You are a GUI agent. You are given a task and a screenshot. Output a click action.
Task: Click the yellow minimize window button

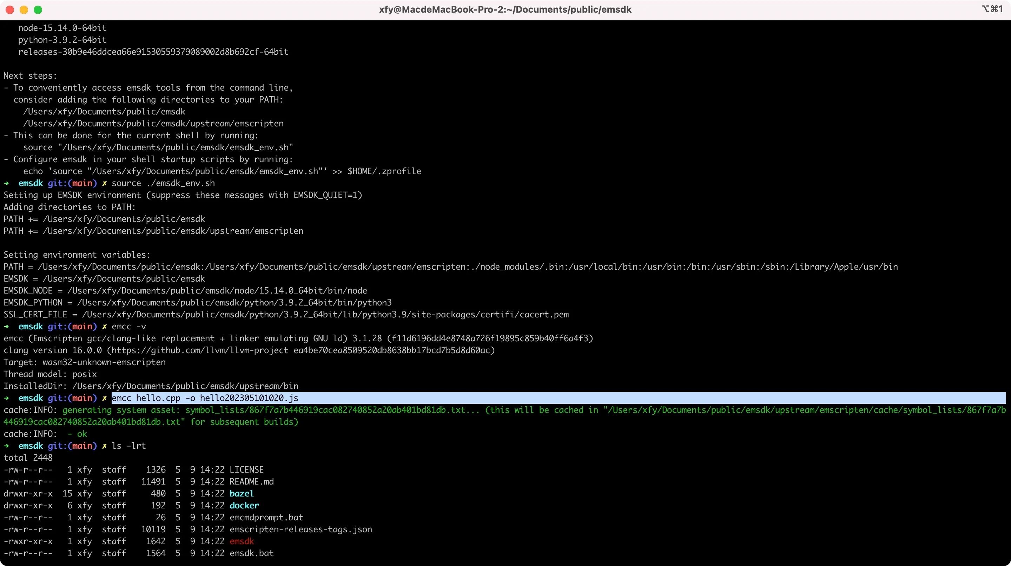(x=24, y=10)
